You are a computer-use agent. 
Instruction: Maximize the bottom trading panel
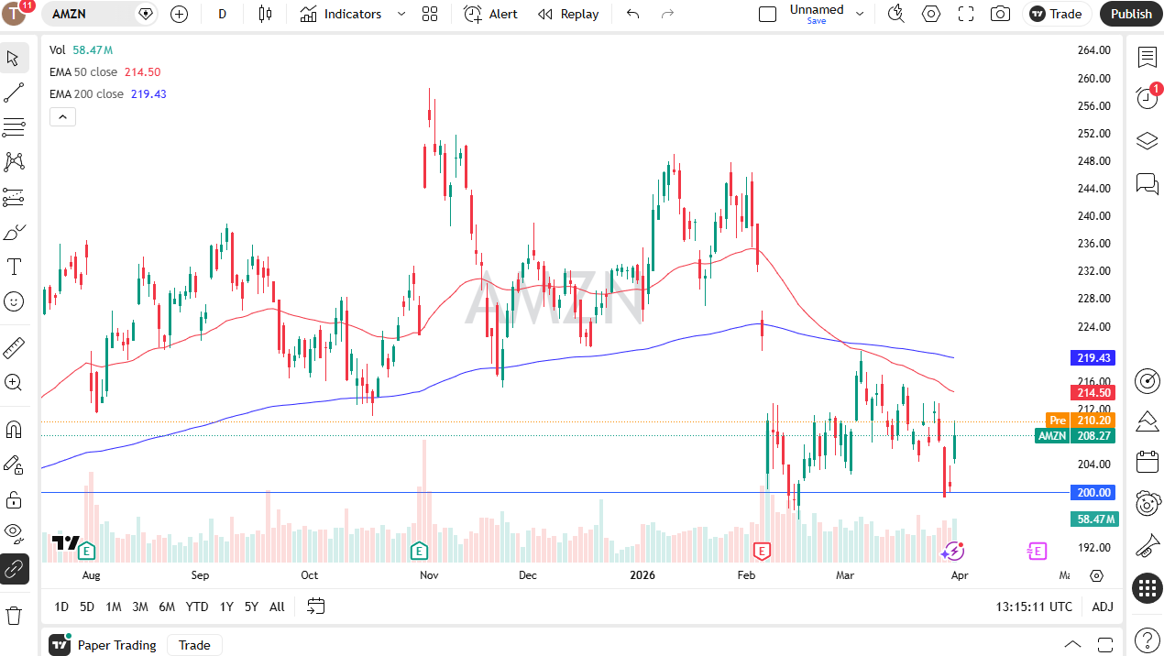point(1105,645)
